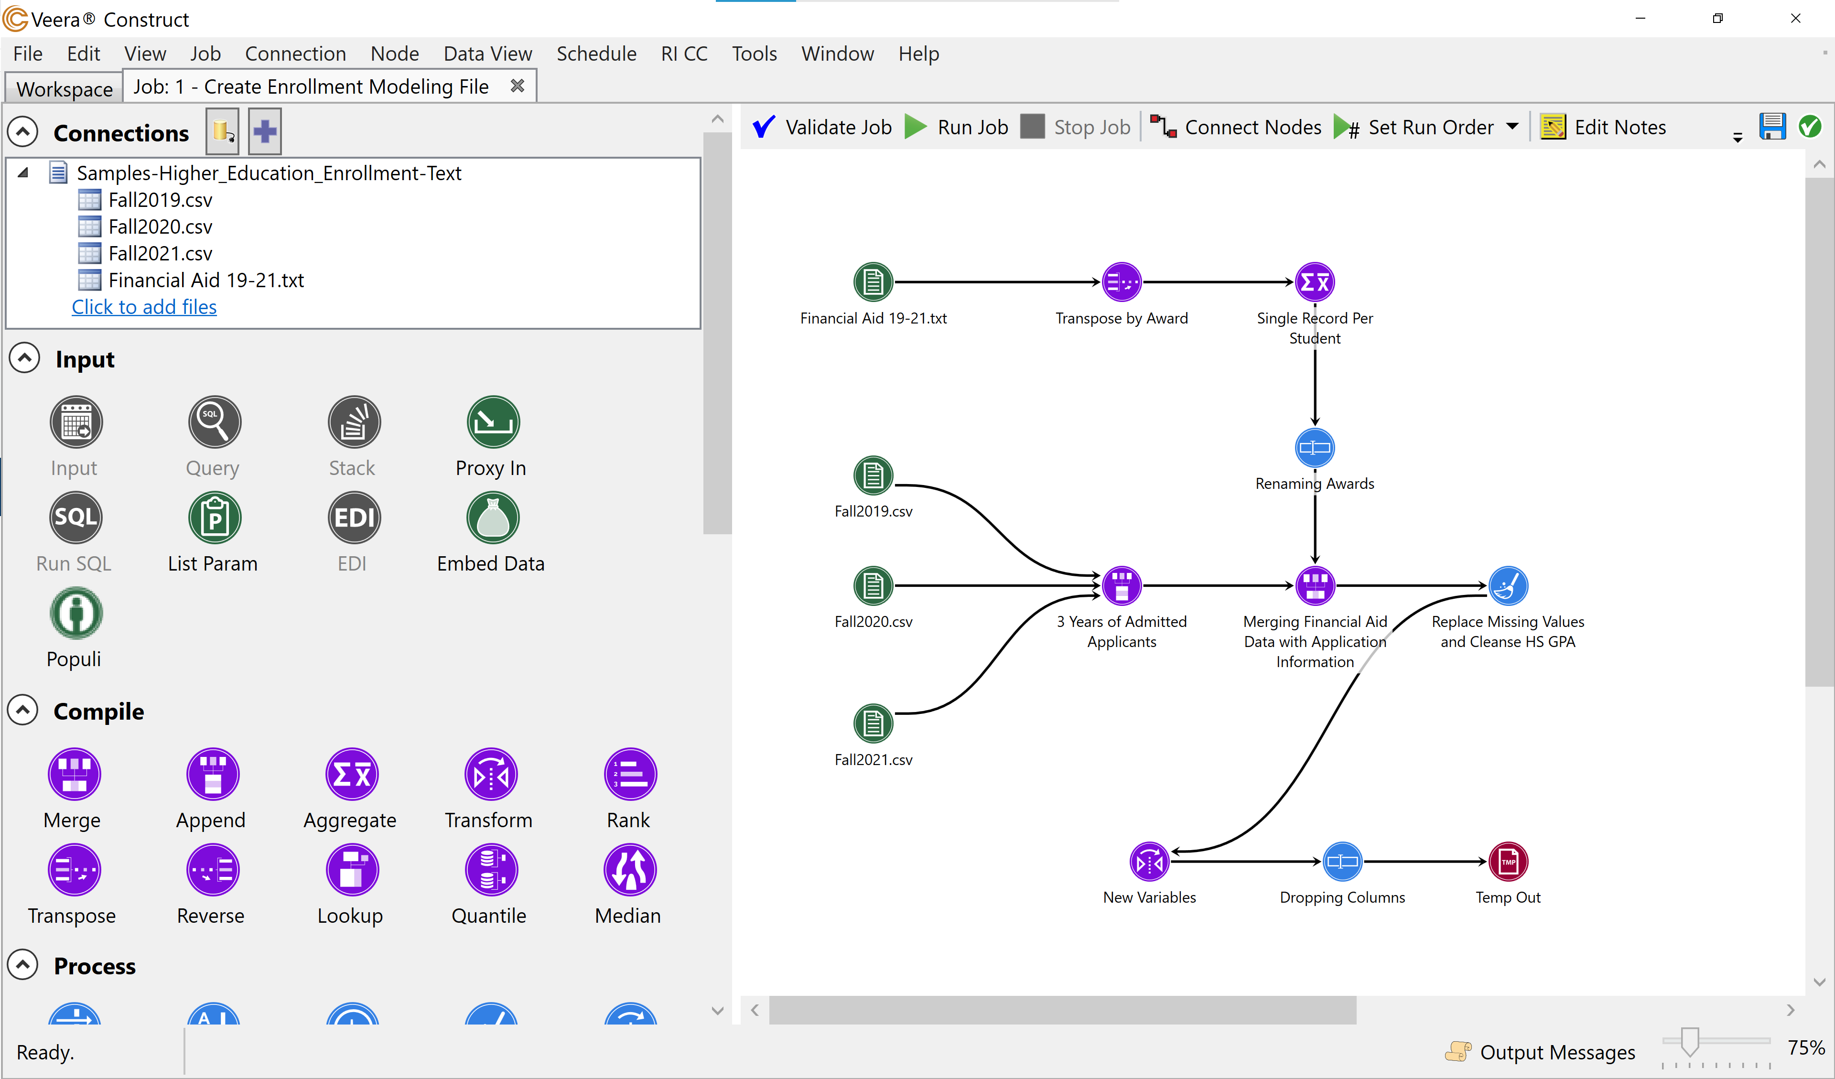Click the Save job icon on the toolbar
The width and height of the screenshot is (1835, 1079).
pos(1773,126)
